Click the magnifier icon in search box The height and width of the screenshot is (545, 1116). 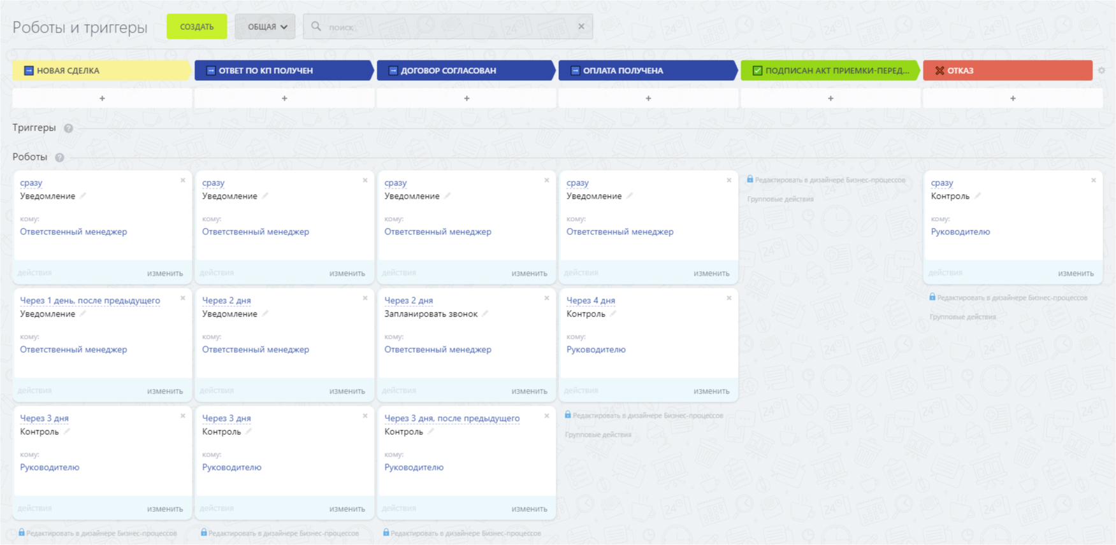coord(316,27)
